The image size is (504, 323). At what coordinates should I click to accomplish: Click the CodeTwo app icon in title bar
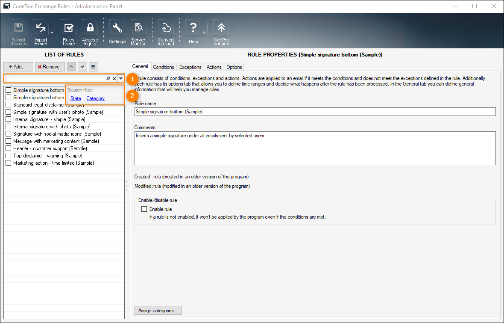7,6
